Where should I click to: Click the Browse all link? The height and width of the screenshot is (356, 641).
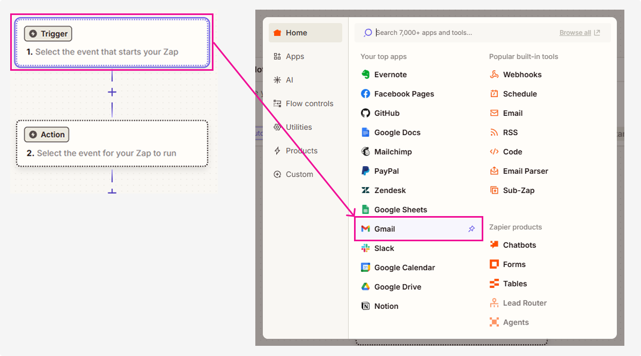[x=579, y=33]
